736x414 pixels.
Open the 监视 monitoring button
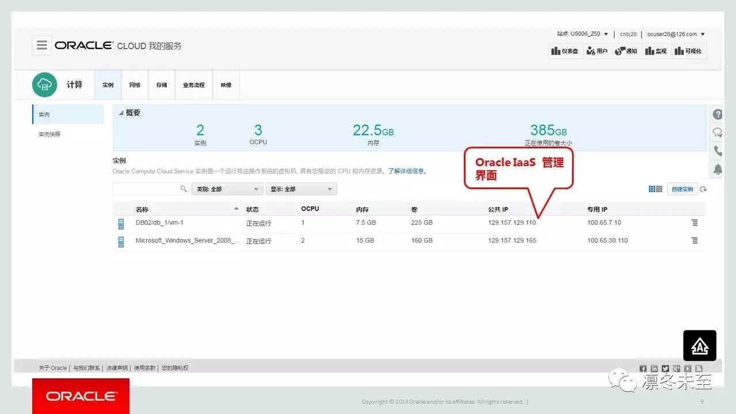tap(655, 51)
